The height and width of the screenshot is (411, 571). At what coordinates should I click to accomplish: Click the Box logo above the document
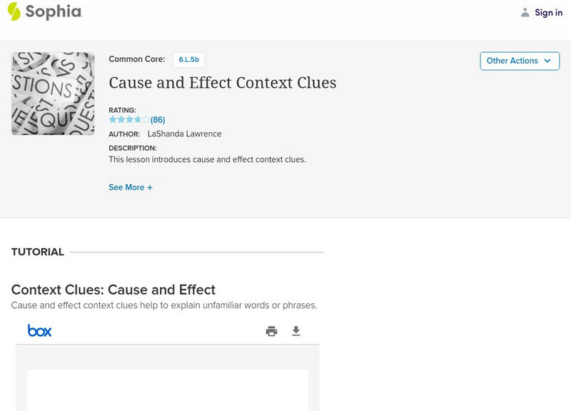40,330
